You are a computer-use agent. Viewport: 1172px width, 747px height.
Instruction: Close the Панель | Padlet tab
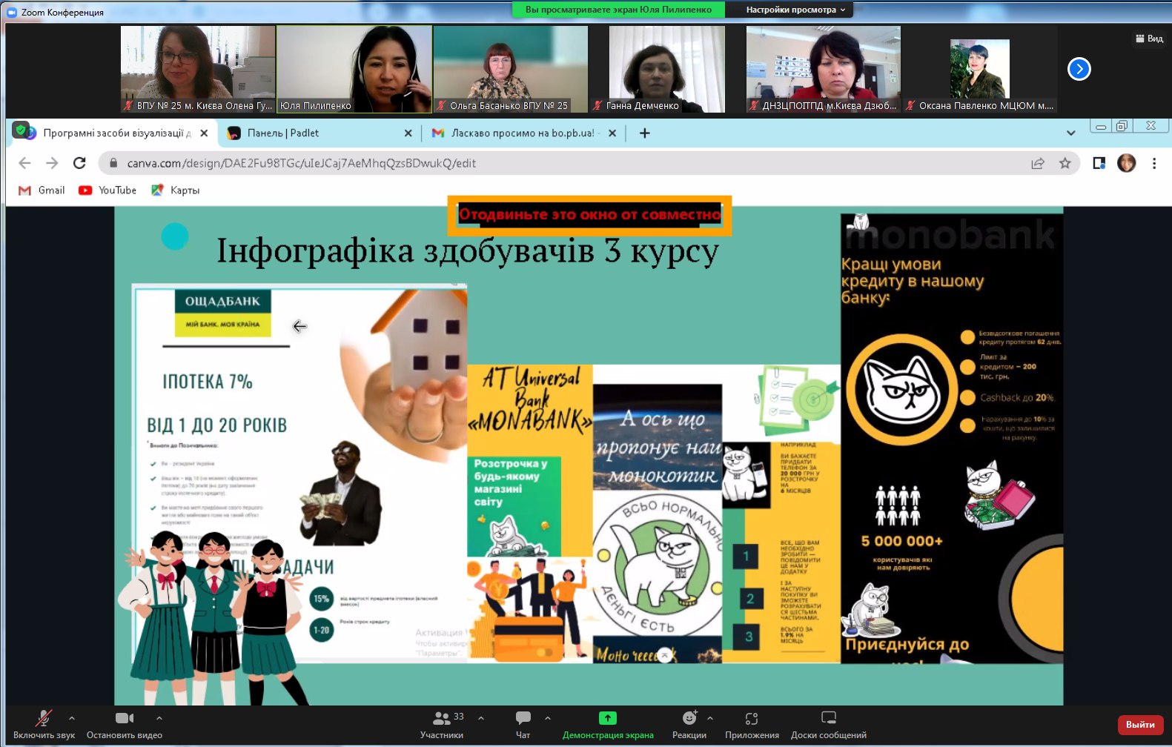pos(408,133)
